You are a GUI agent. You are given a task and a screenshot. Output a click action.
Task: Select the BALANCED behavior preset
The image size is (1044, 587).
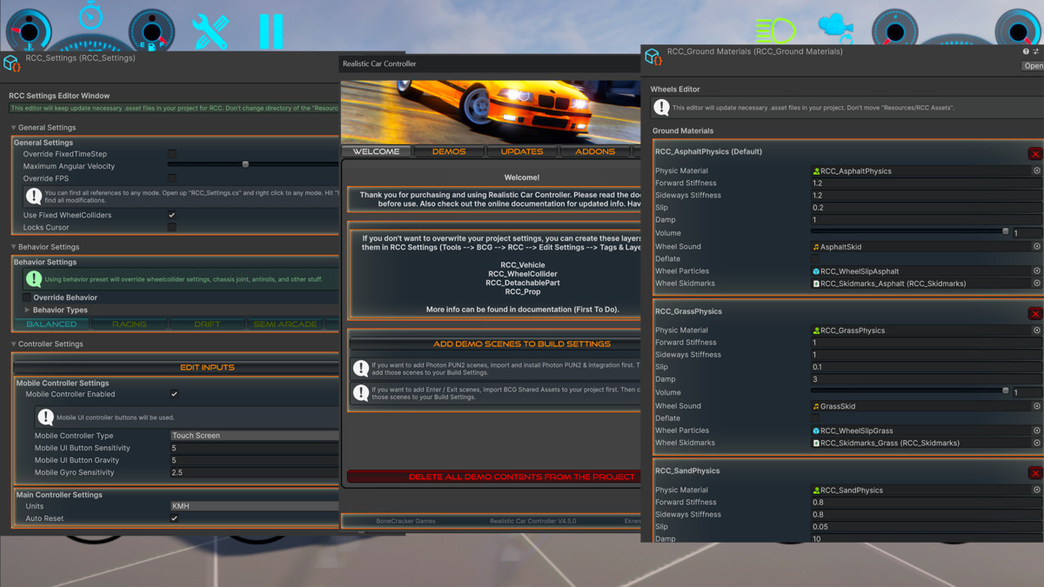(51, 324)
